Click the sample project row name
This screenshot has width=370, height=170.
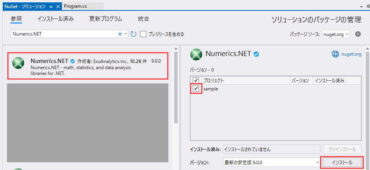211,89
